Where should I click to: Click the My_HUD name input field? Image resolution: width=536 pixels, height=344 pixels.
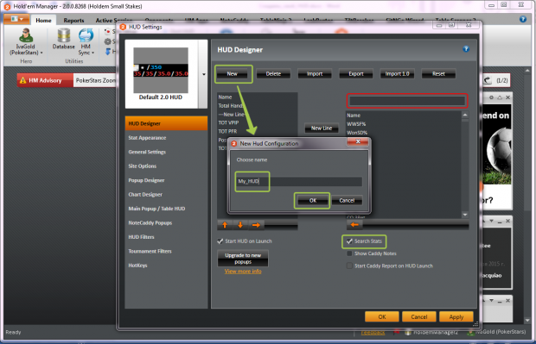coord(299,181)
